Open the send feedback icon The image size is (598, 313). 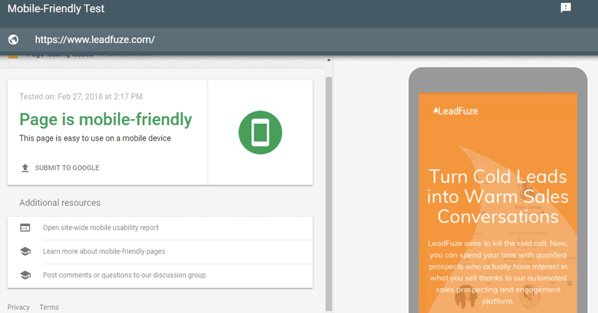[565, 8]
